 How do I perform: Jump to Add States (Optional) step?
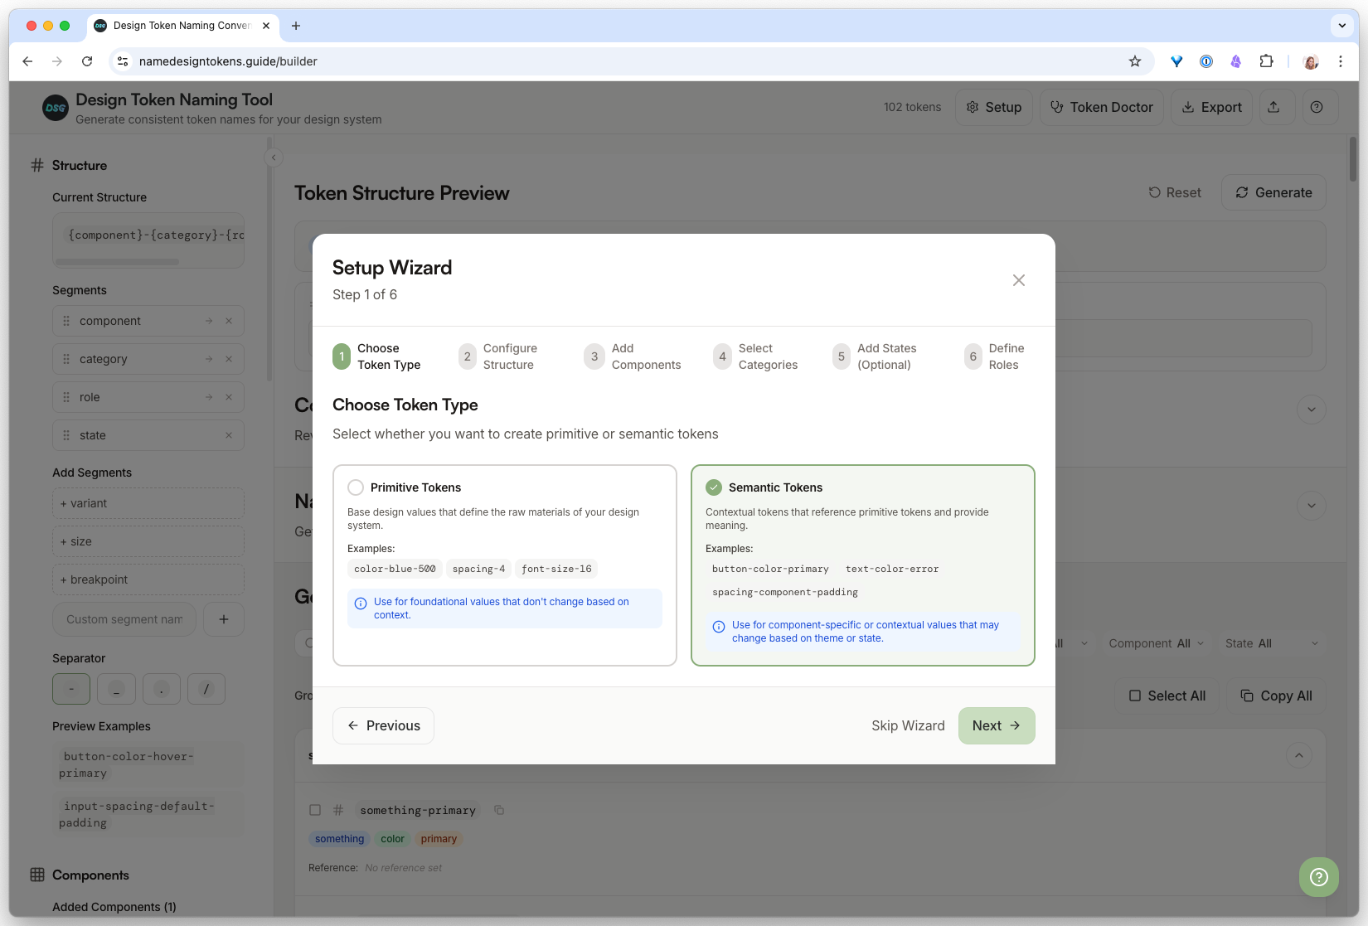coord(876,356)
